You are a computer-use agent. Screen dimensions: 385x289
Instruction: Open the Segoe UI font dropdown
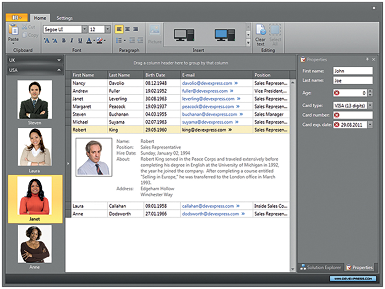(x=84, y=29)
